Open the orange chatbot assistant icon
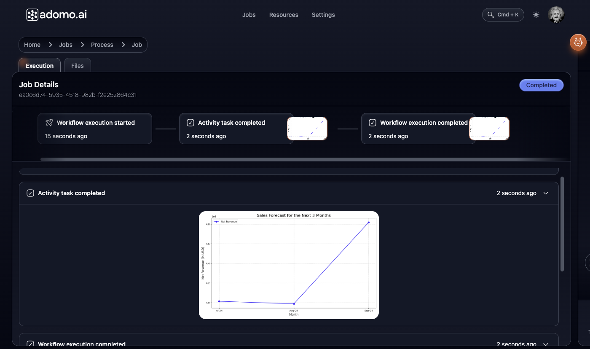This screenshot has width=590, height=349. (x=578, y=42)
